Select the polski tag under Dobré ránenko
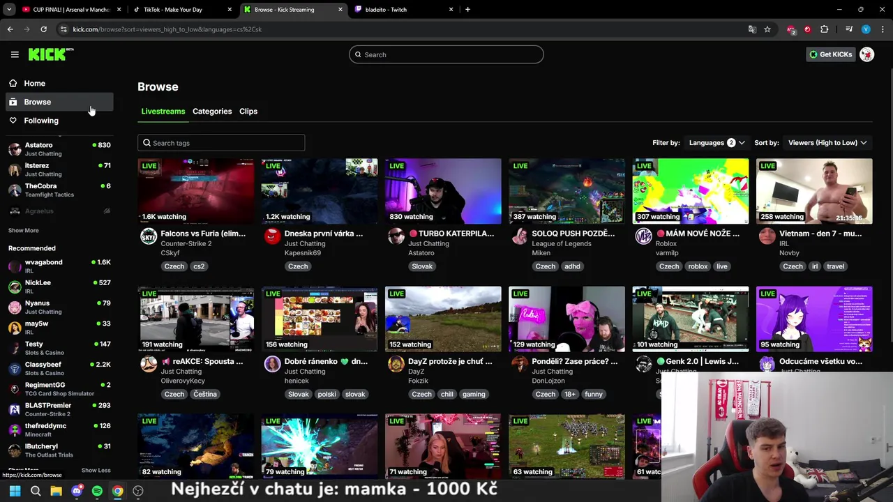This screenshot has width=893, height=502. 327,394
